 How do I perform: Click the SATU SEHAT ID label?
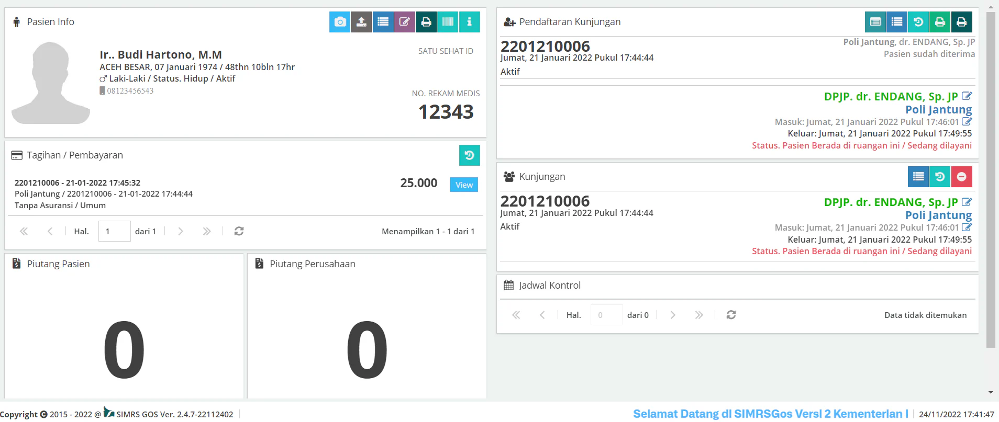446,51
